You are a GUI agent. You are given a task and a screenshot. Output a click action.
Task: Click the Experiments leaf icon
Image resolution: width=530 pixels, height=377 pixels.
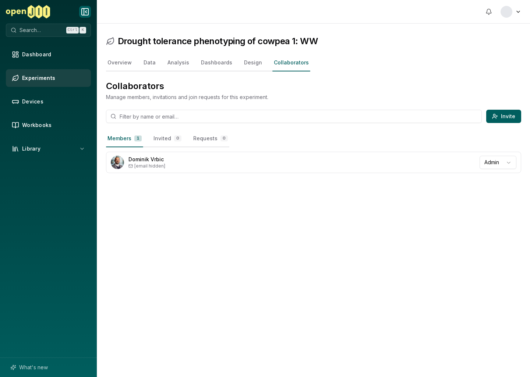pyautogui.click(x=15, y=78)
